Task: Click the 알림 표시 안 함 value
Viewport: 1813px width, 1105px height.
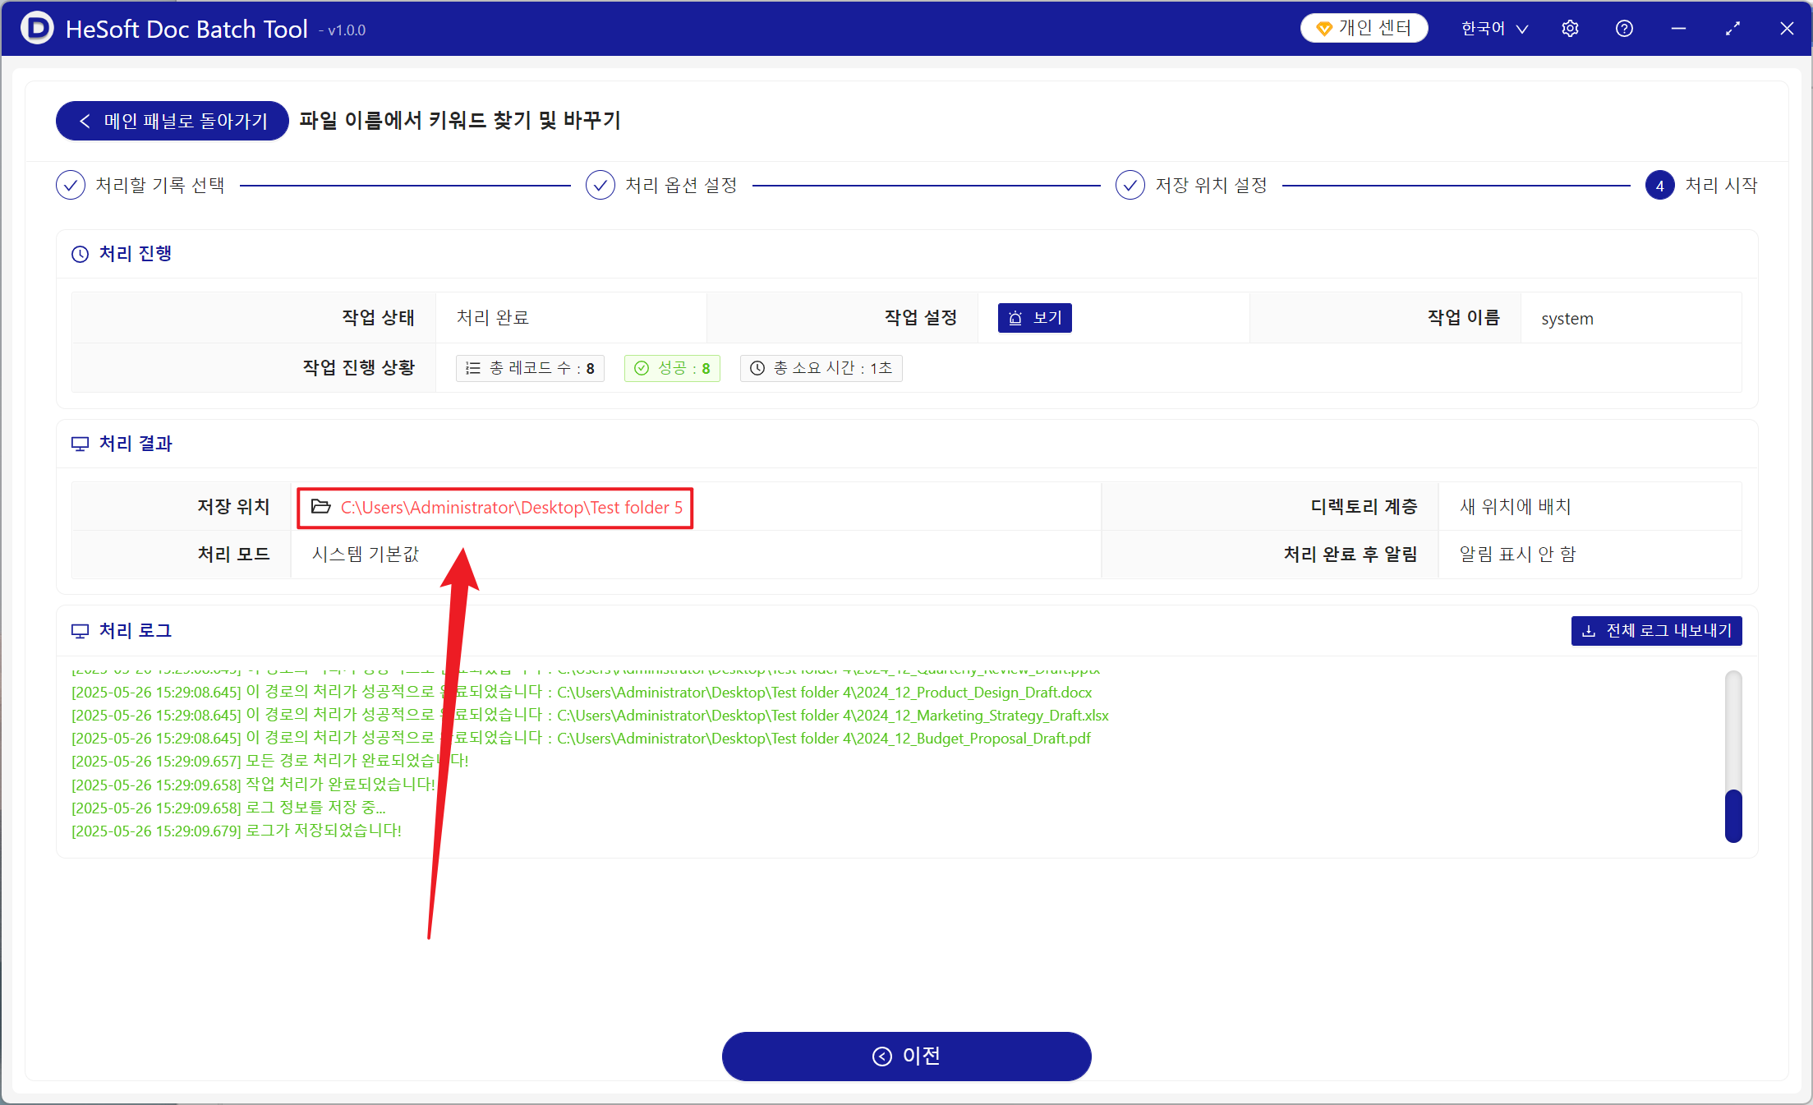Action: [x=1518, y=555]
